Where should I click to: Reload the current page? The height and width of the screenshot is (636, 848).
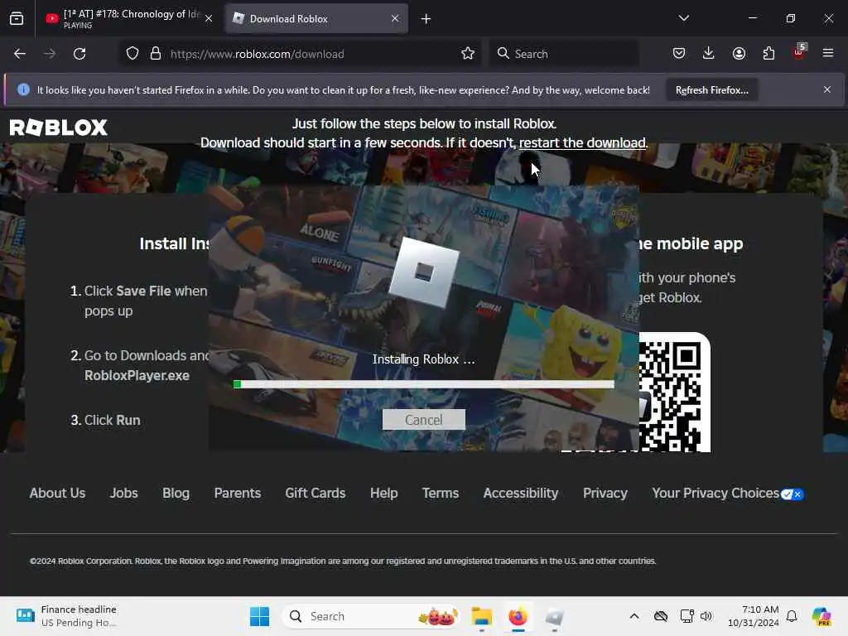click(x=79, y=54)
